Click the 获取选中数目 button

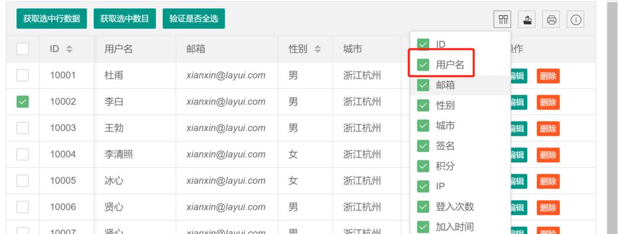(125, 19)
